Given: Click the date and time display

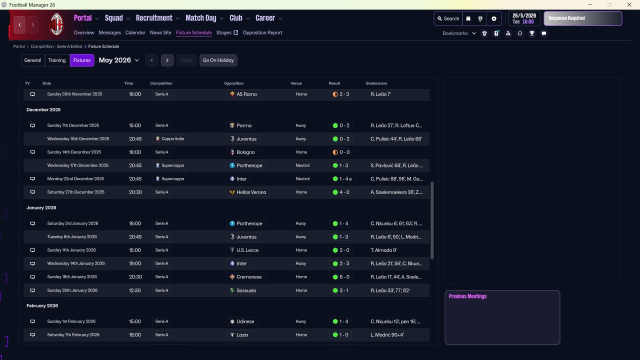Looking at the screenshot, I should pos(524,18).
